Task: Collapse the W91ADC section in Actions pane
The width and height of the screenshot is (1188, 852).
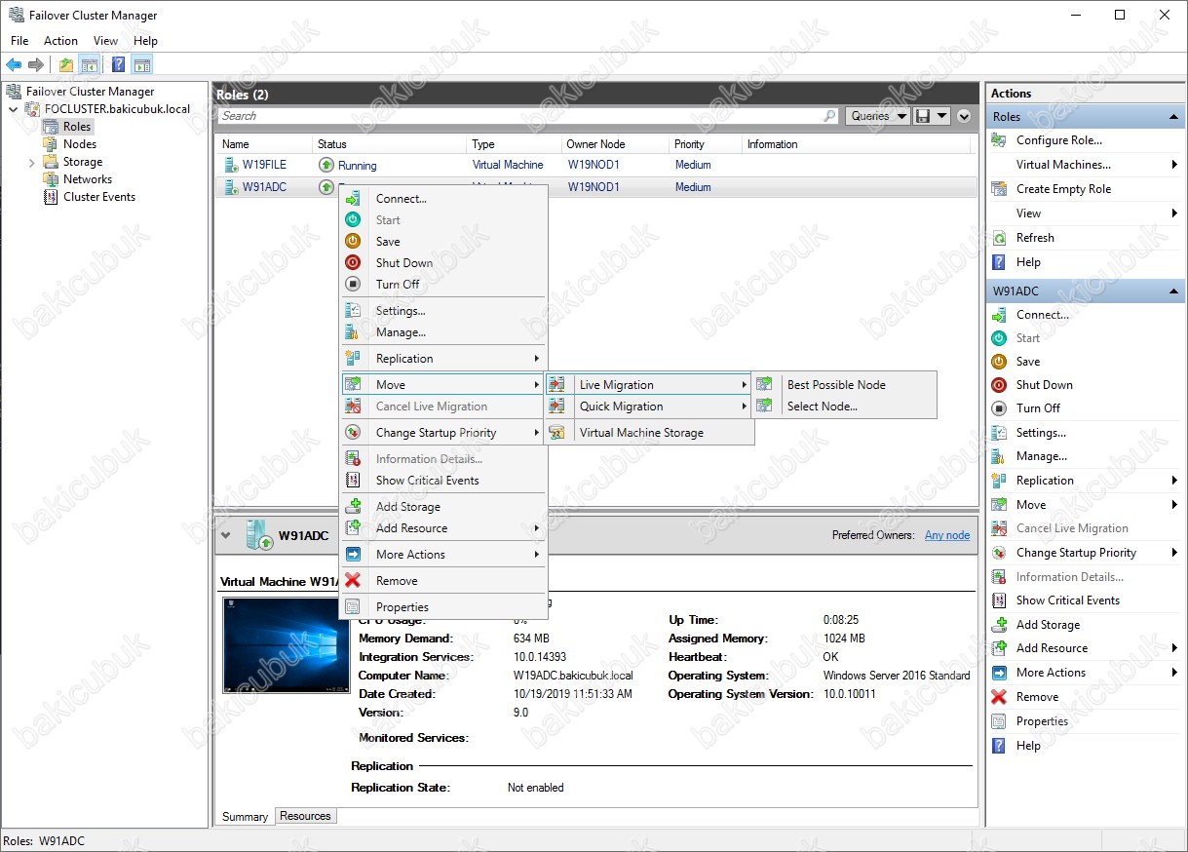Action: [1173, 291]
